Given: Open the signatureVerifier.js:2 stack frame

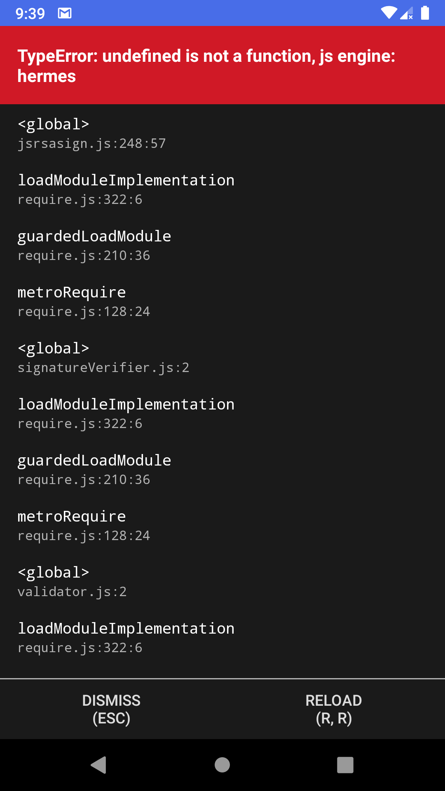Looking at the screenshot, I should (222, 358).
